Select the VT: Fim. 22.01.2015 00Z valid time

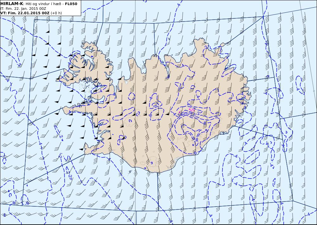click(25, 13)
